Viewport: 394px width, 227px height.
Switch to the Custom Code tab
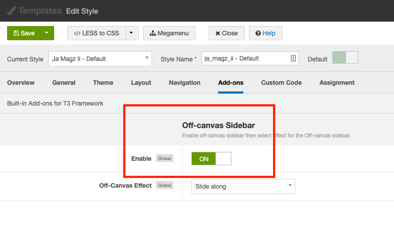pos(281,83)
